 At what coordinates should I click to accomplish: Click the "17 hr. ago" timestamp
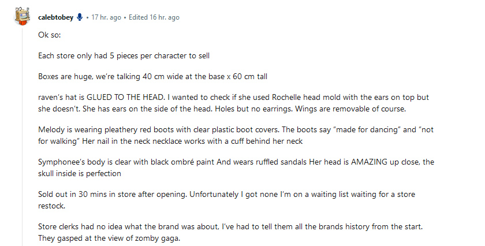pos(106,17)
